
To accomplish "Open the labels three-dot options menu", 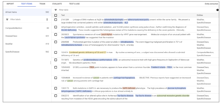I will click(x=47, y=20).
